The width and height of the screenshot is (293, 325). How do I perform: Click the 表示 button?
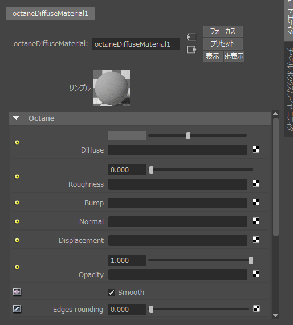[x=213, y=56]
